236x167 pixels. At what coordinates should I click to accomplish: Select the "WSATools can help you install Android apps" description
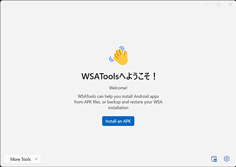pos(118,102)
